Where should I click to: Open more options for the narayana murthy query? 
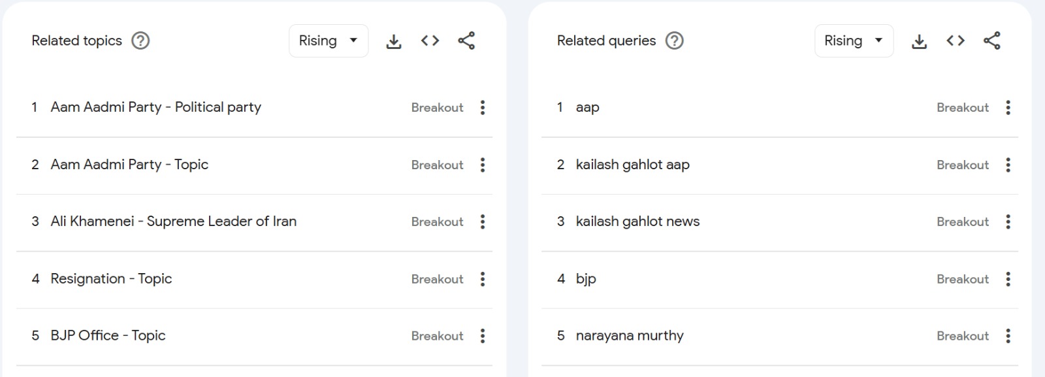tap(1008, 336)
